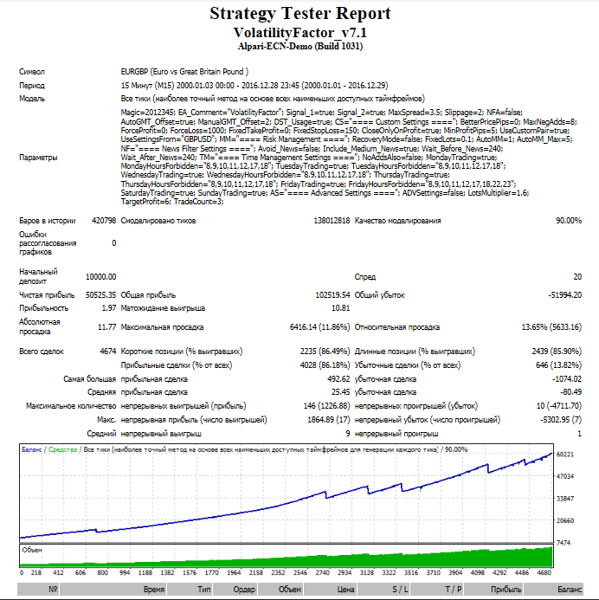Click the profit trades value 4028 (86.18%)
Screen dimensions: 599x600
pyautogui.click(x=325, y=365)
